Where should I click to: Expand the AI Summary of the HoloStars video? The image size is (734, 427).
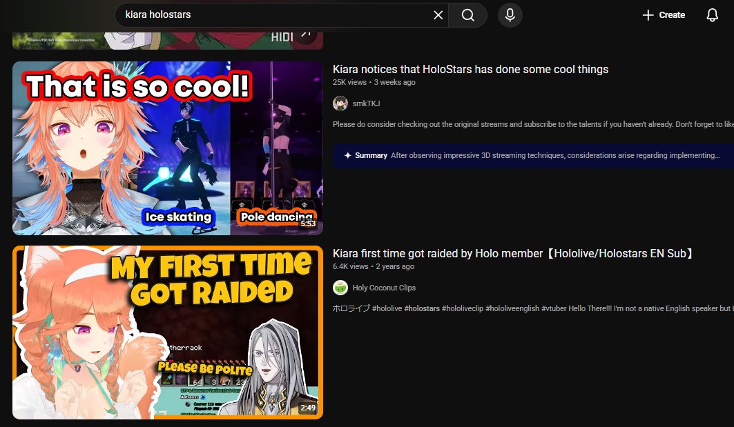pos(533,155)
